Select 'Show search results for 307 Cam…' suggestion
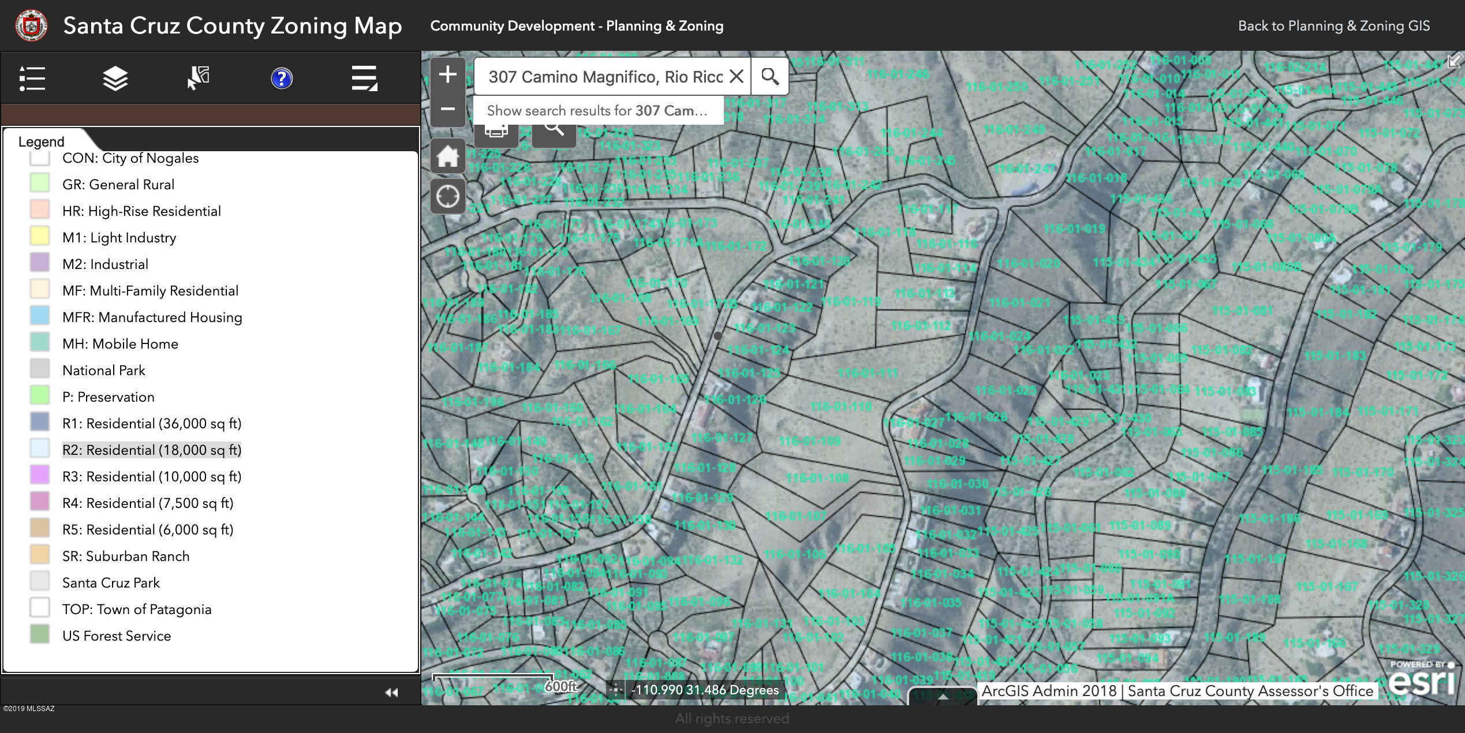1465x733 pixels. [x=597, y=110]
